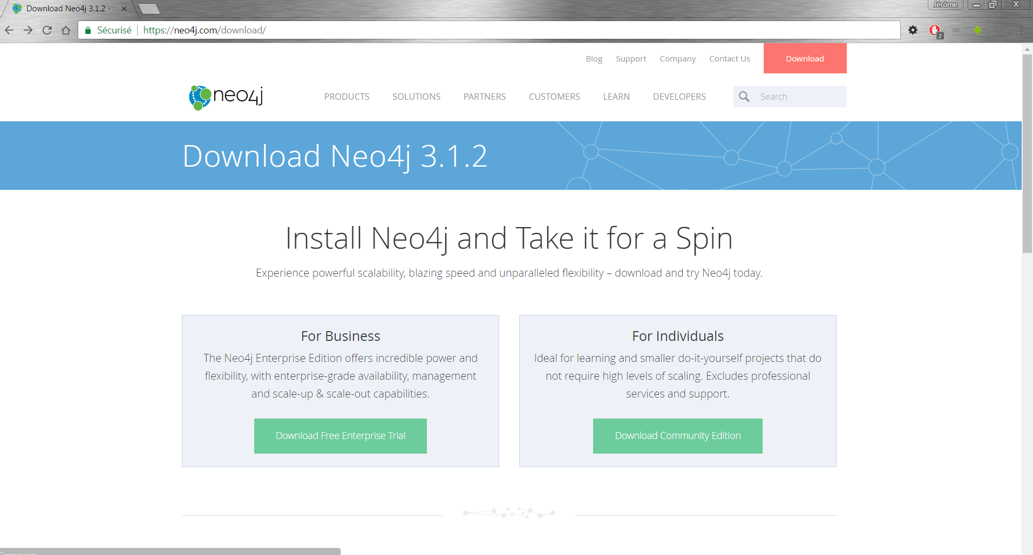Click the vertical scrollbar thumb
The height and width of the screenshot is (555, 1033).
(x=1027, y=154)
